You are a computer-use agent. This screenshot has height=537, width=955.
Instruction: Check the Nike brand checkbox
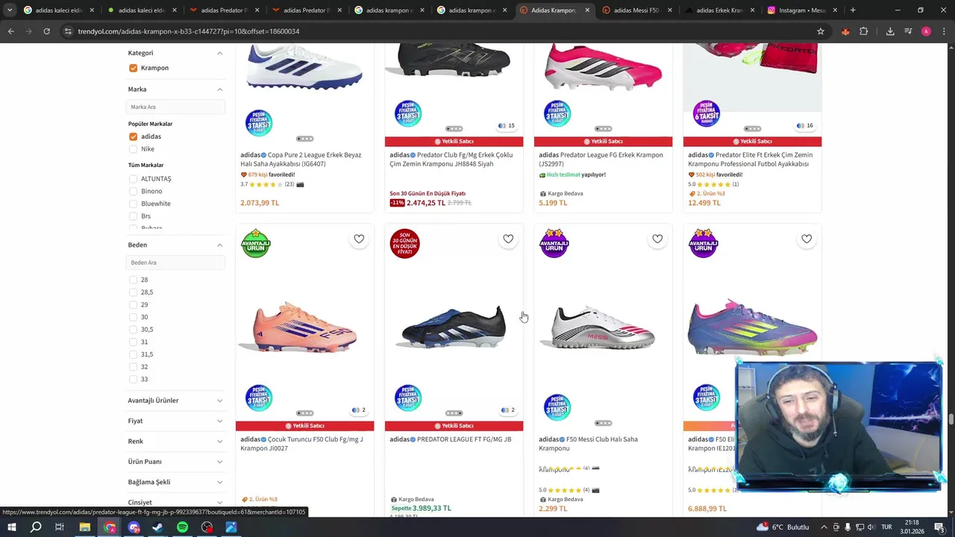[133, 149]
